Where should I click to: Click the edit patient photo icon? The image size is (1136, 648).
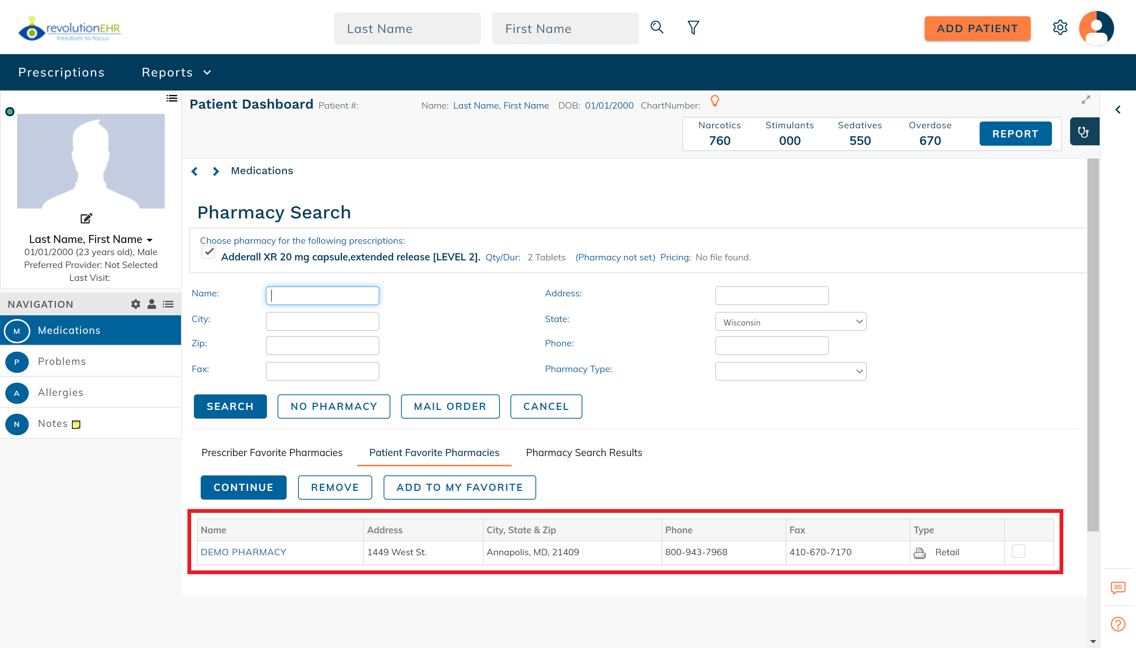click(86, 218)
